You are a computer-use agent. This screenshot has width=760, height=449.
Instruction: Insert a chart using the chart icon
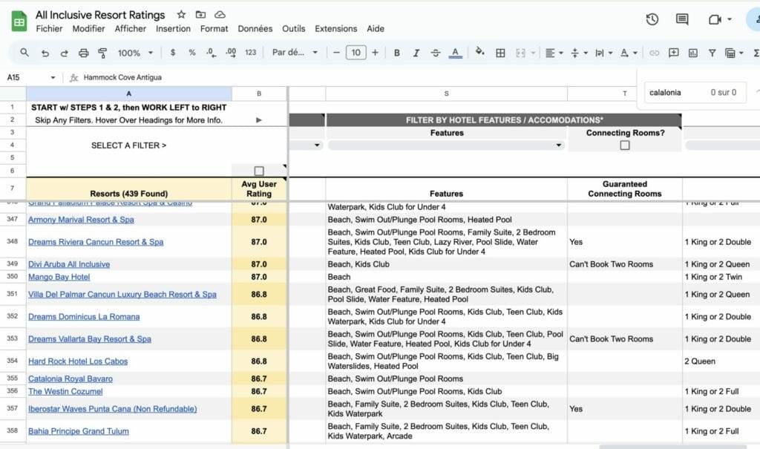click(692, 53)
